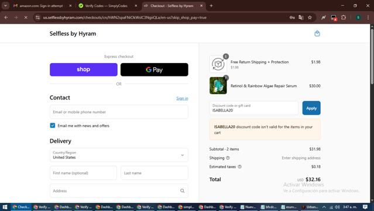Focus the Email or mobile phone field
This screenshot has height=211, width=374.
point(119,112)
